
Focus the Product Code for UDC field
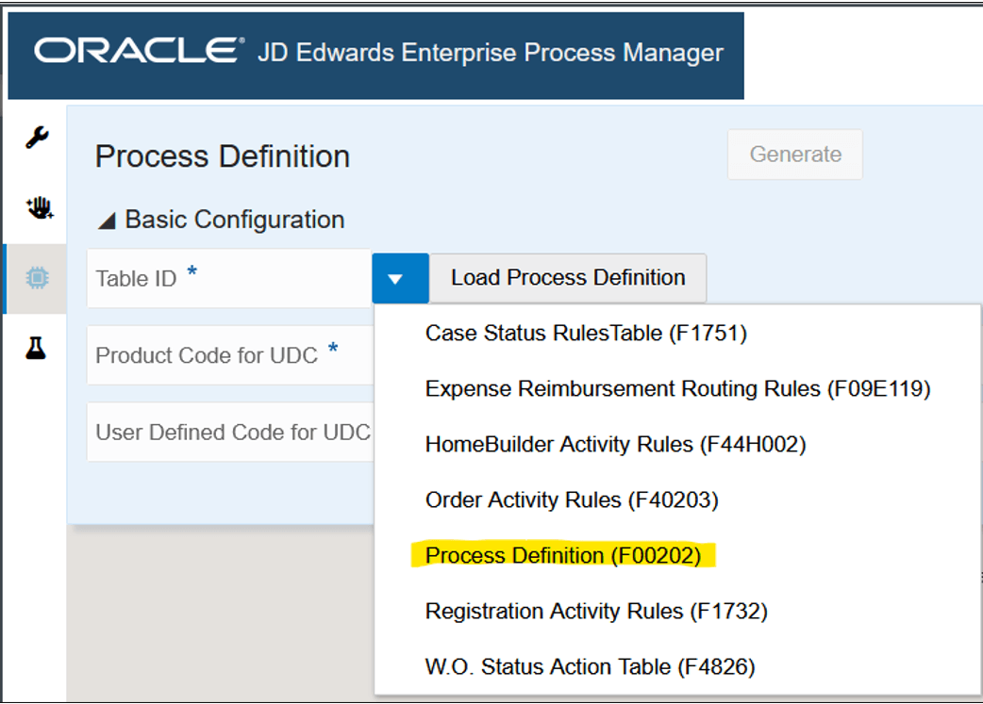click(x=230, y=355)
